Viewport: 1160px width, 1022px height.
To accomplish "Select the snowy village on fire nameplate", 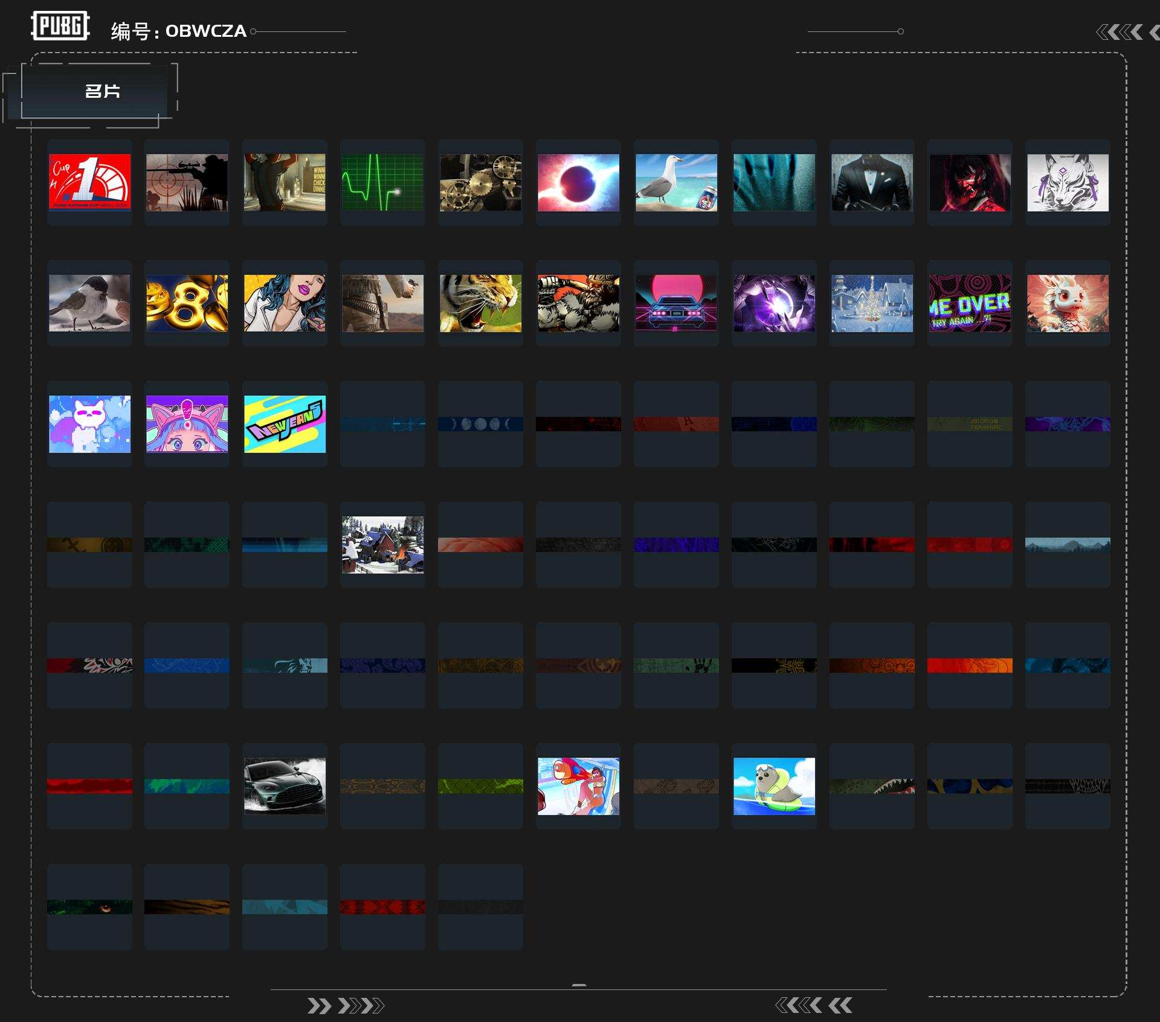I will pyautogui.click(x=382, y=545).
